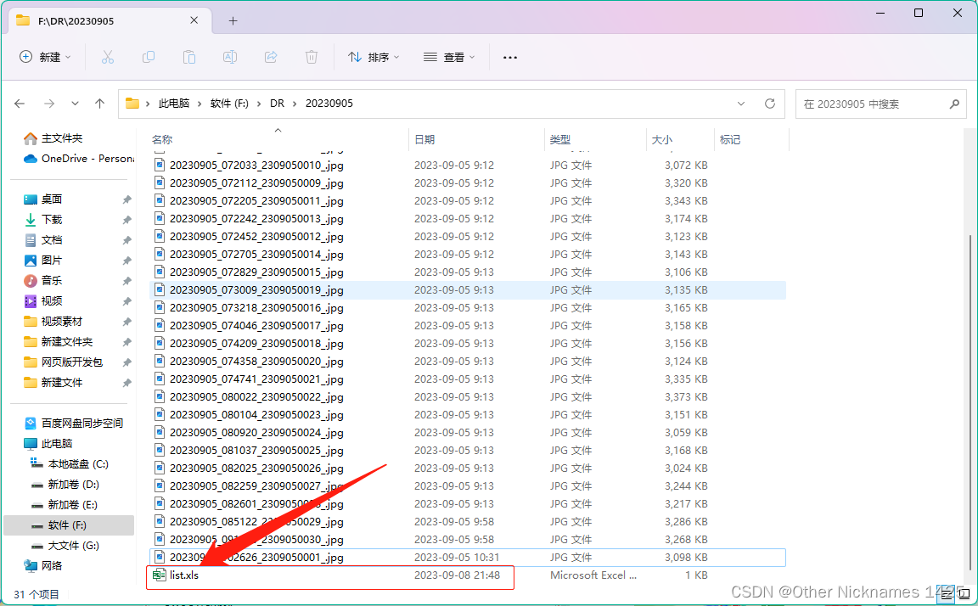Expand address bar history dropdown

[x=741, y=104]
